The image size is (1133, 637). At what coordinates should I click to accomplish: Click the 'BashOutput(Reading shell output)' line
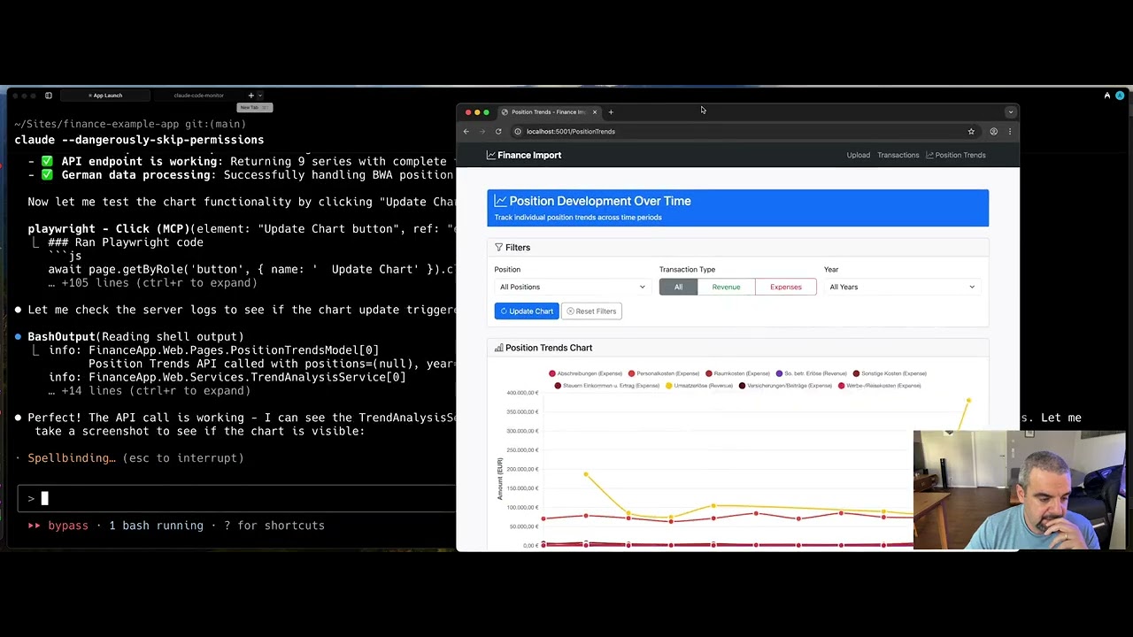pyautogui.click(x=135, y=337)
